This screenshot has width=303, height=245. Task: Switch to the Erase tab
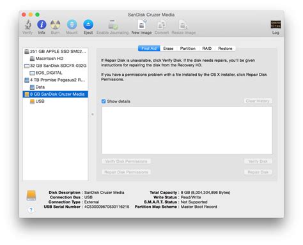168,48
